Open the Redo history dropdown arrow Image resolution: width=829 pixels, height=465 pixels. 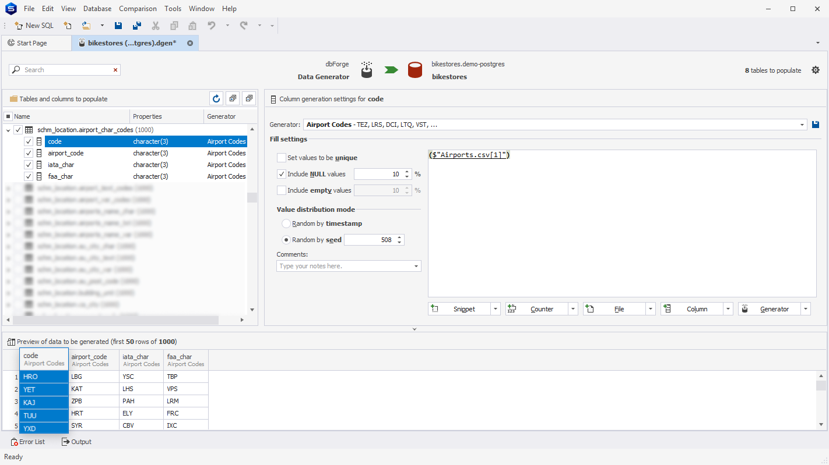point(259,26)
